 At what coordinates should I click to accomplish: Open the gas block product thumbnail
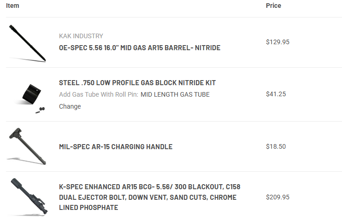coord(29,98)
